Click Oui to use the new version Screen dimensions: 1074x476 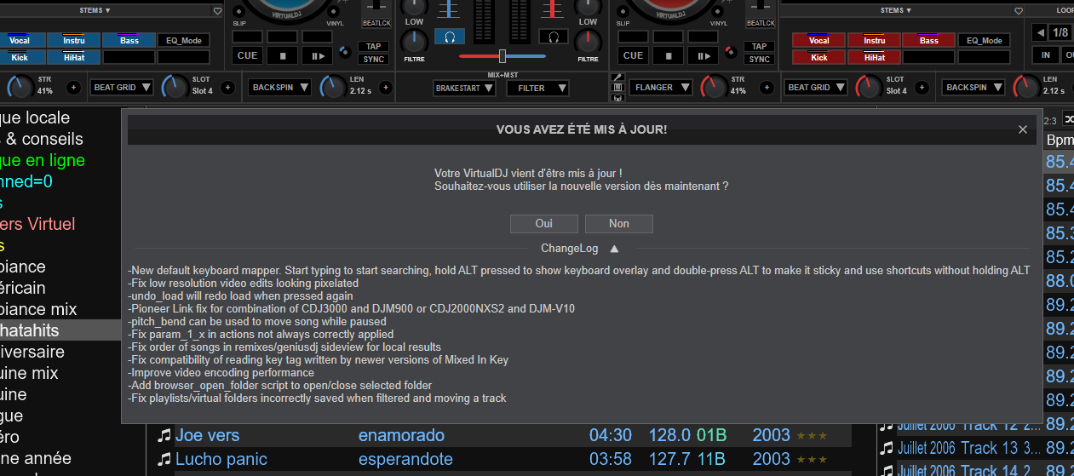point(544,223)
